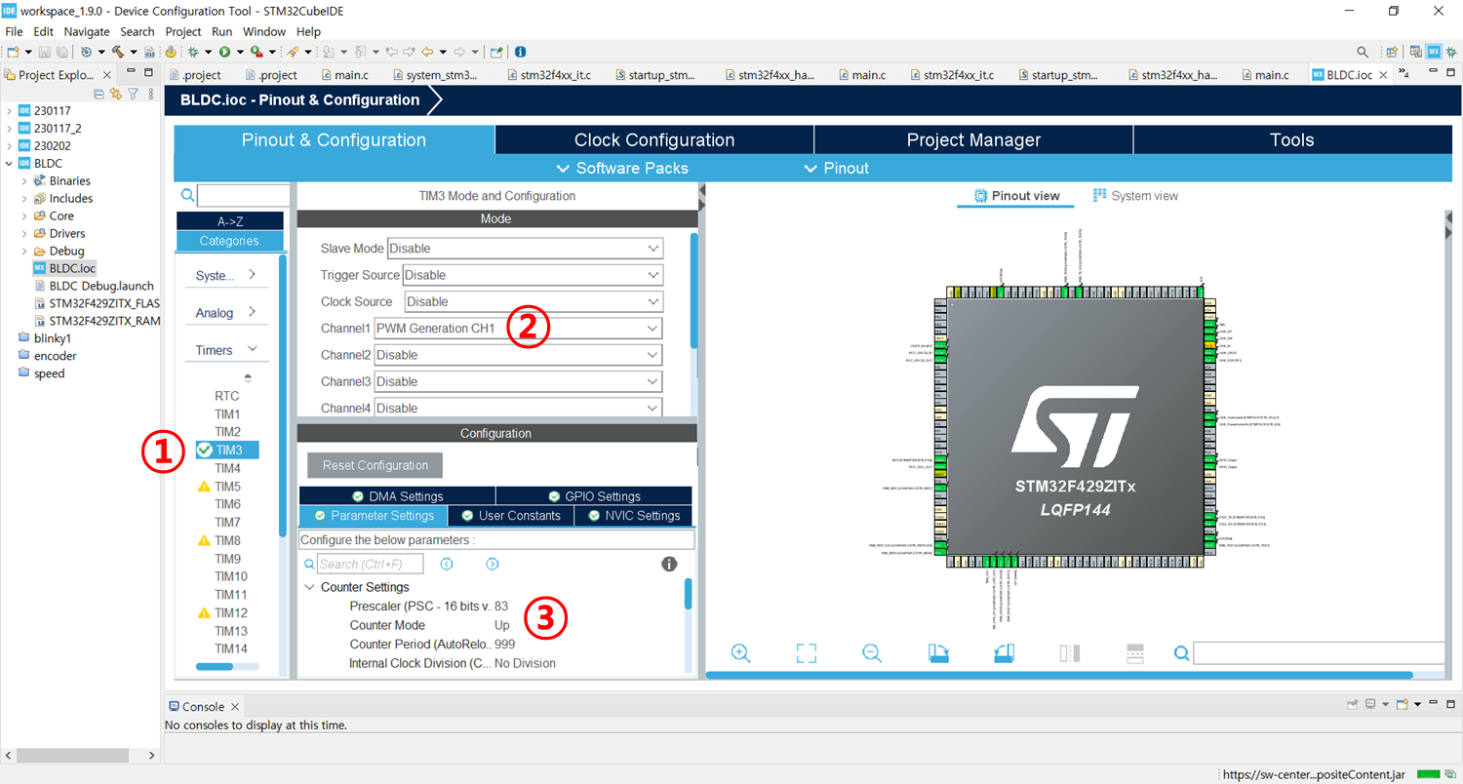1463x784 pixels.
Task: Open the Device Configuration Tool perspective icon
Action: [x=1435, y=52]
